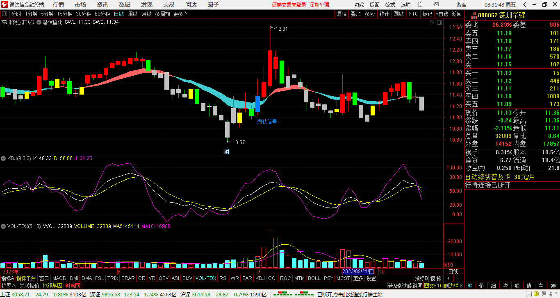This screenshot has width=560, height=298.
Task: Open the 复权 adjustment dropdown
Action: pyautogui.click(x=341, y=14)
